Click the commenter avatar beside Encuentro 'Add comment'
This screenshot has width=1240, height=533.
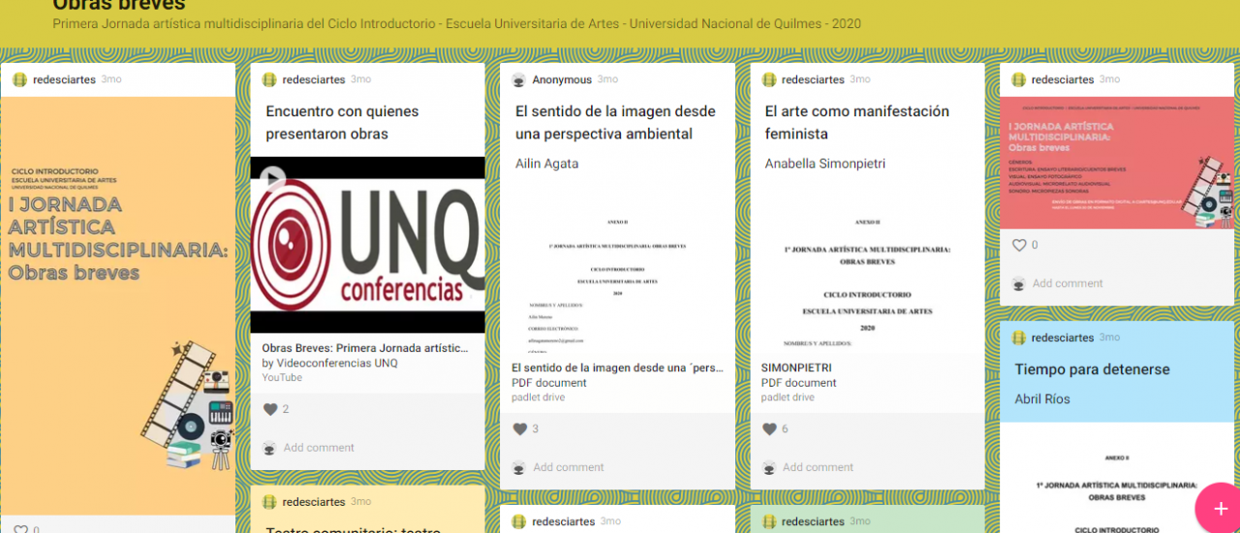(x=269, y=448)
